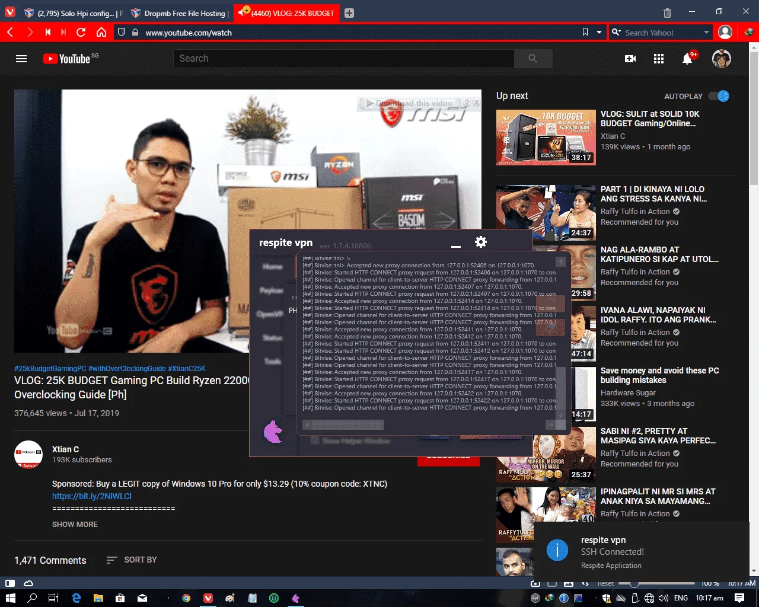Toggle the Vivaldi side panel

click(10, 583)
